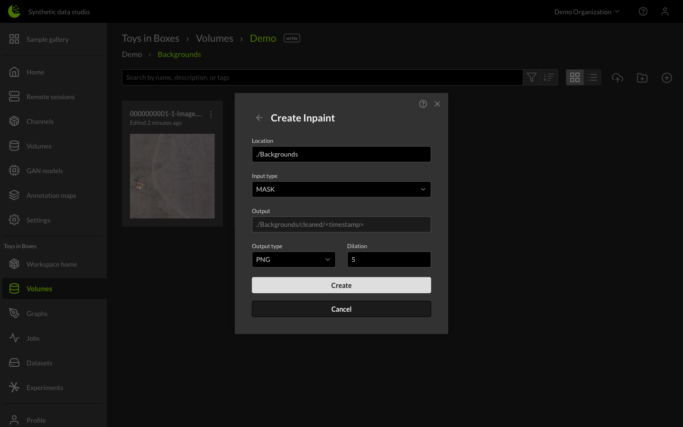
Task: Click the Location path field
Action: (x=341, y=154)
